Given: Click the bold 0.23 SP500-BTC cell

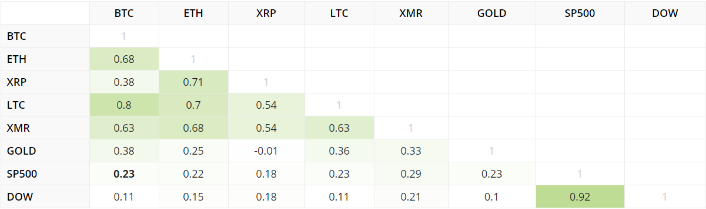Looking at the screenshot, I should tap(124, 174).
